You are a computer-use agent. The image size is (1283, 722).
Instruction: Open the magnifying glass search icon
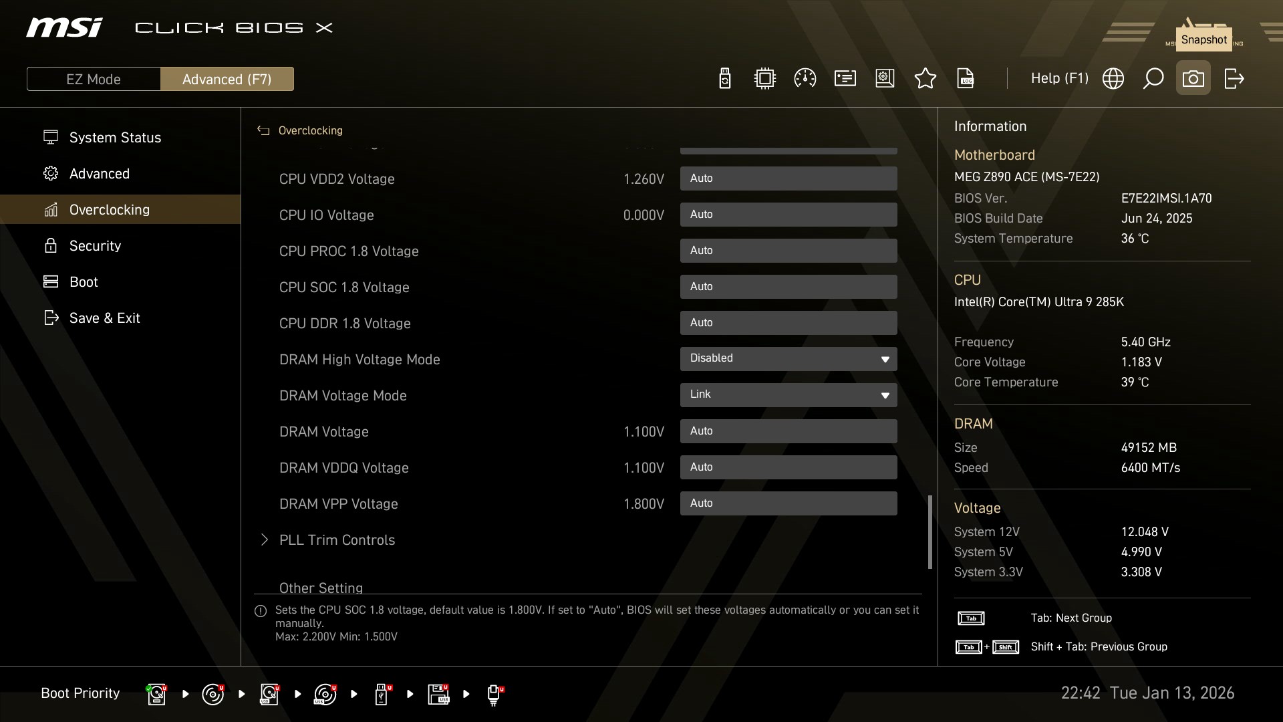1153,79
